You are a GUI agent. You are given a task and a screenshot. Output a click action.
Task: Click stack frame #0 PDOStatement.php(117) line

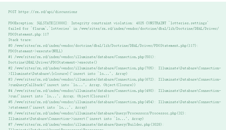coord(103,46)
